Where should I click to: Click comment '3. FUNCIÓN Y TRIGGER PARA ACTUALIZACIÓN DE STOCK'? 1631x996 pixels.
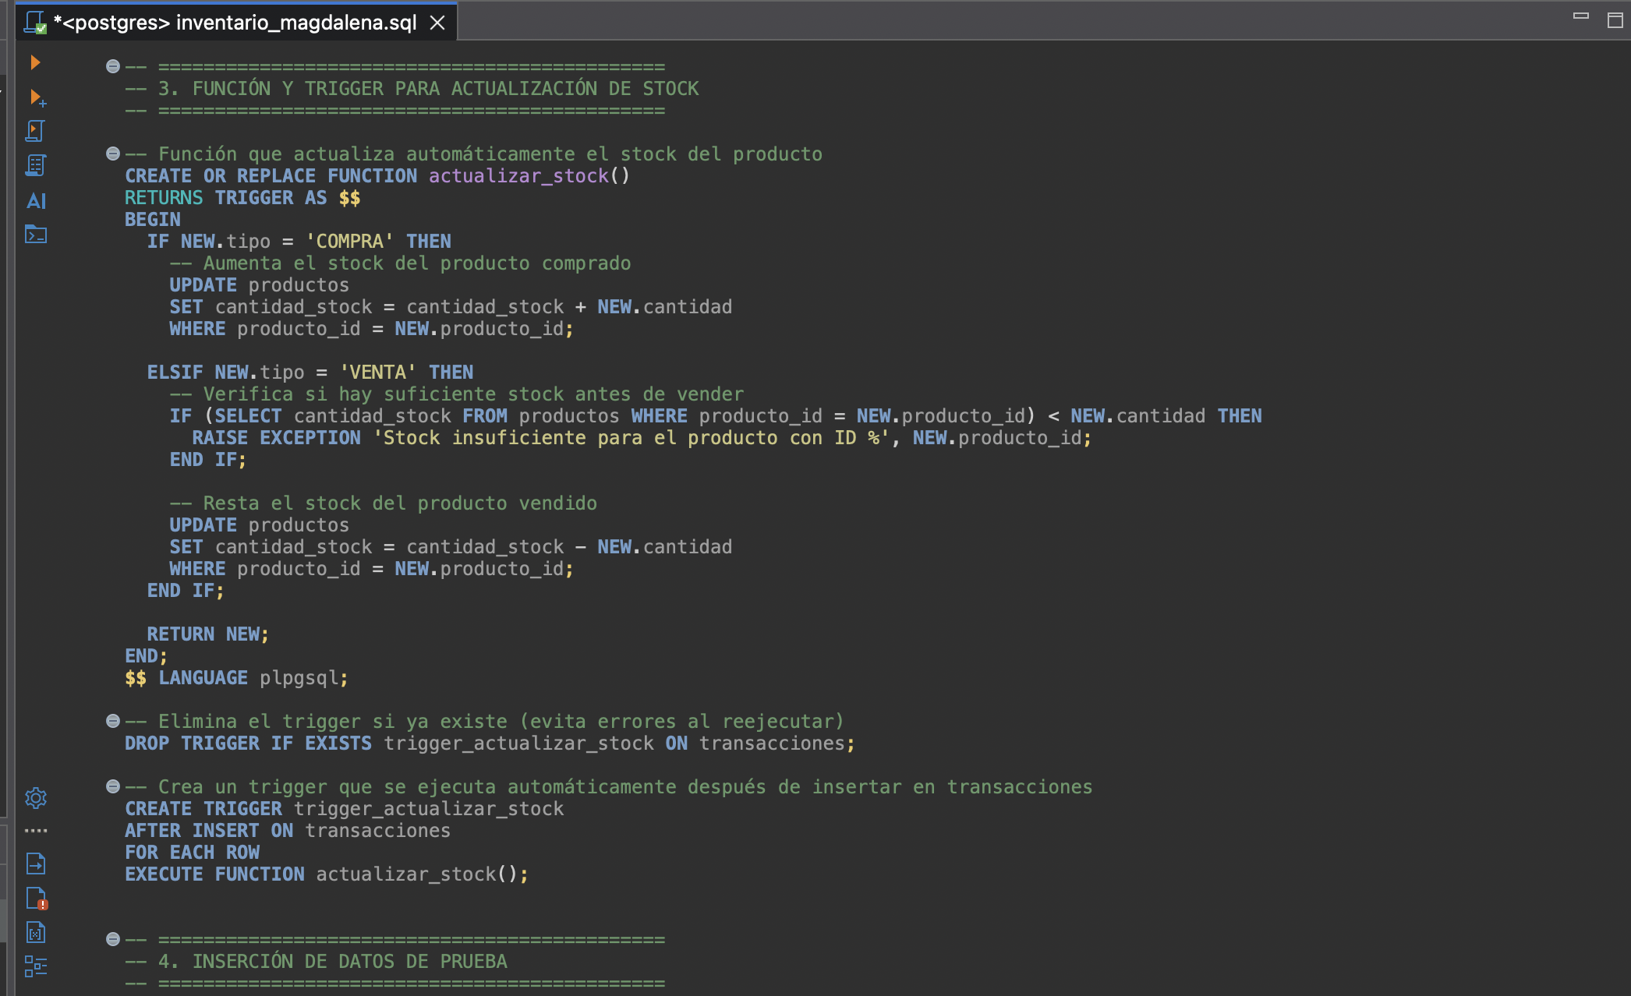click(412, 89)
